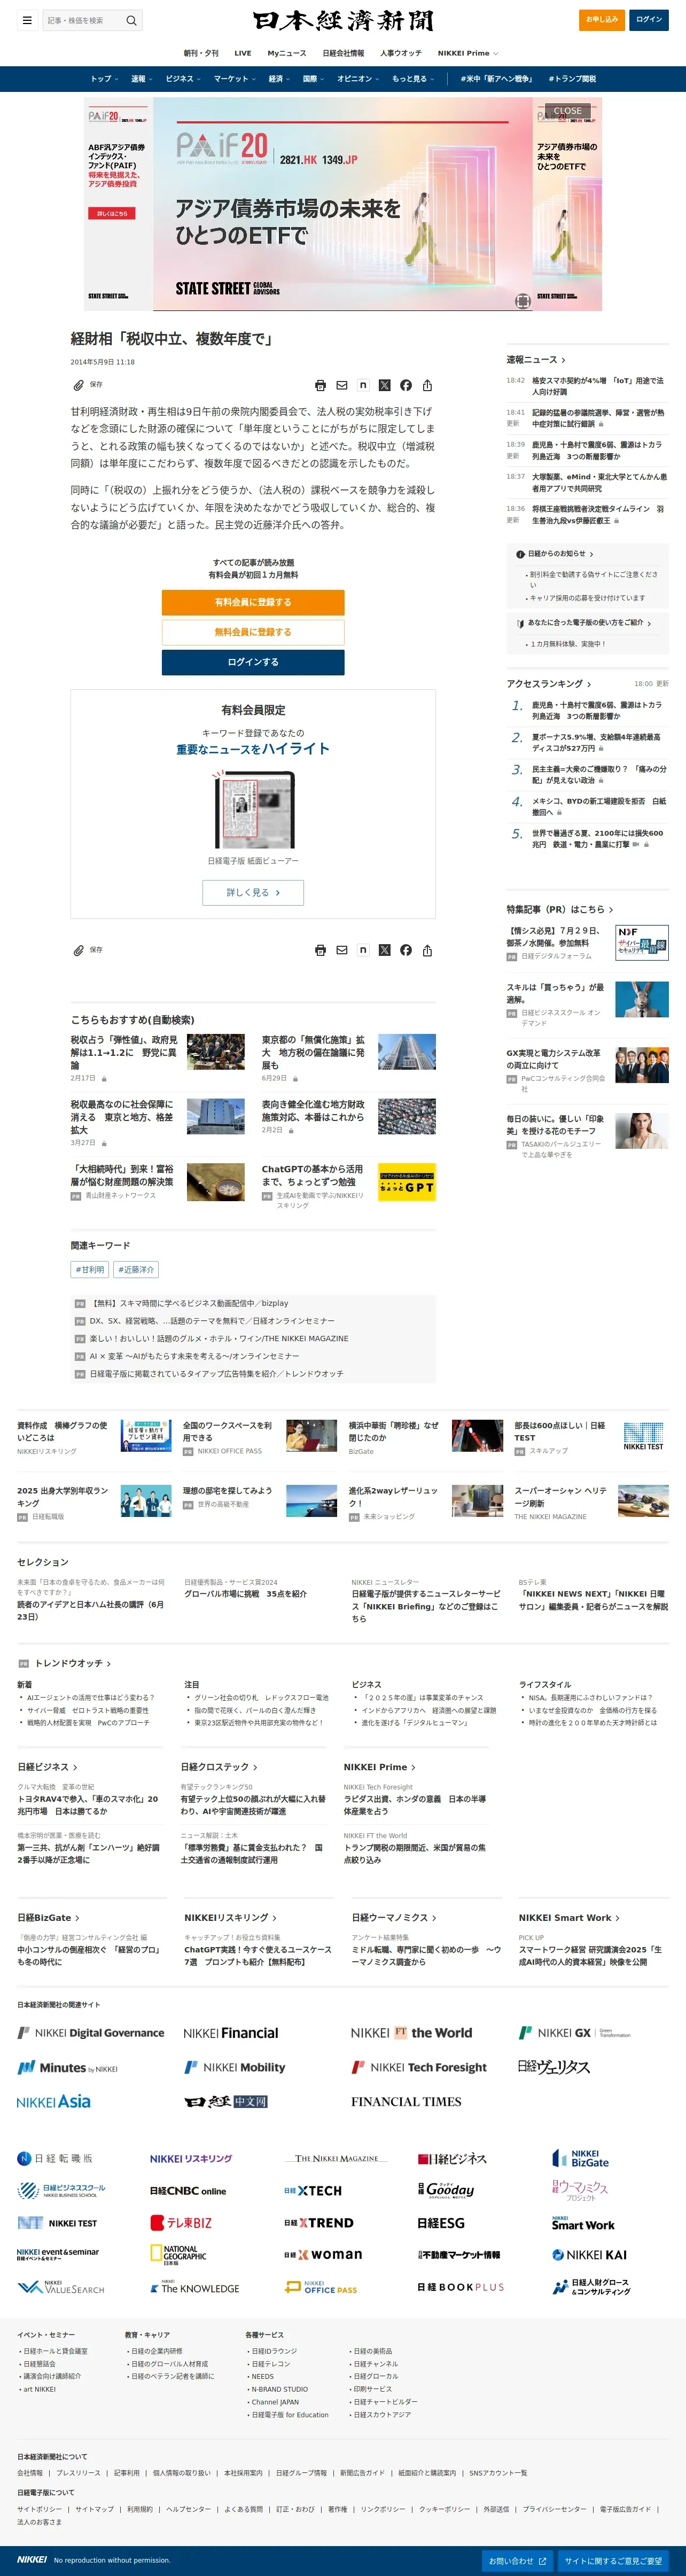This screenshot has height=2576, width=686.
Task: Click the #近藤洋介 keyword tag
Action: tap(136, 1269)
